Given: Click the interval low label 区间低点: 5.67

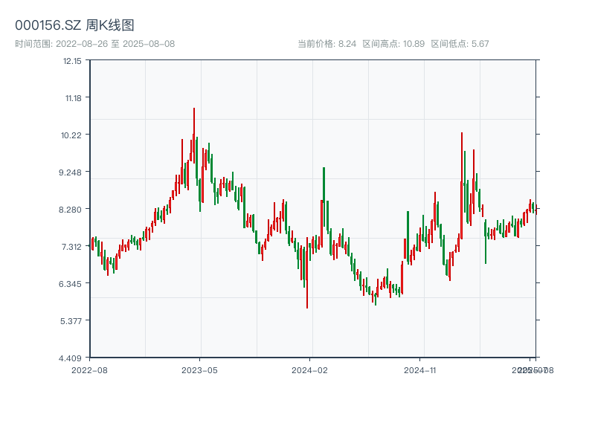Looking at the screenshot, I should coord(460,44).
